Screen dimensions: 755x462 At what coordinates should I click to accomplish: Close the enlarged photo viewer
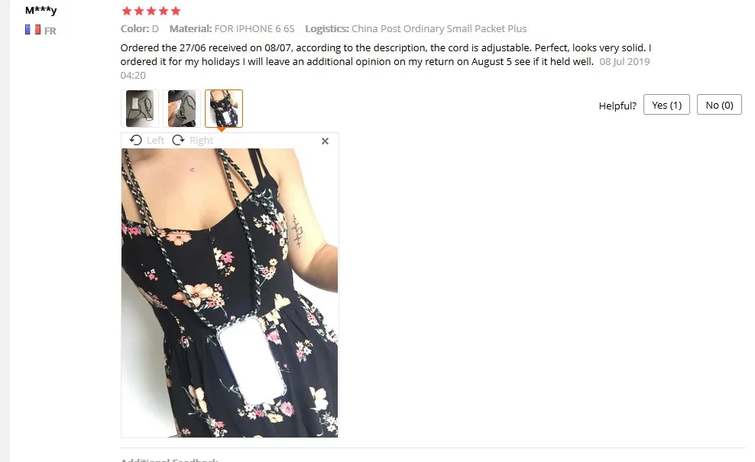pos(325,142)
